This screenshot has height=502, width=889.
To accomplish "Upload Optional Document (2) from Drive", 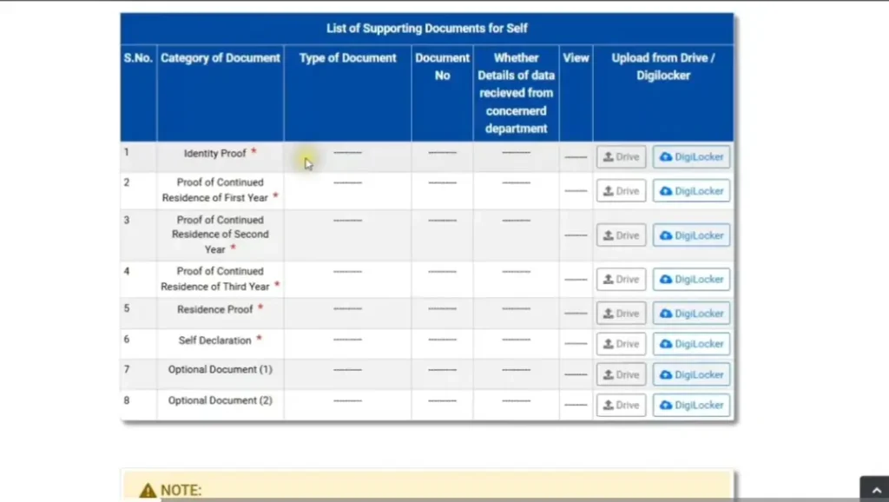I will (x=621, y=405).
